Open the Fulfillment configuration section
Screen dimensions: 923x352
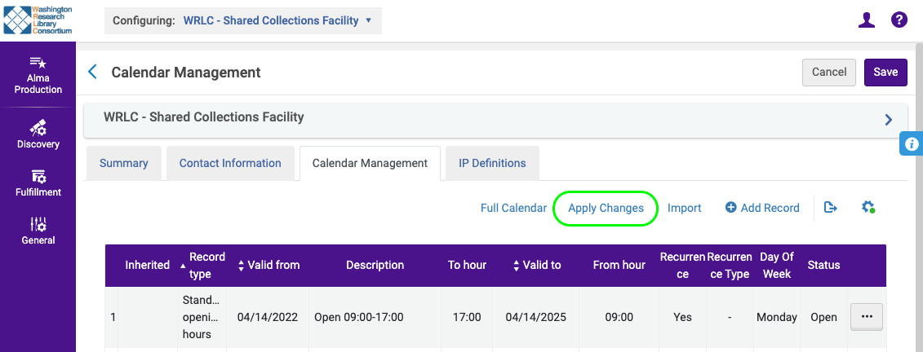click(x=38, y=183)
